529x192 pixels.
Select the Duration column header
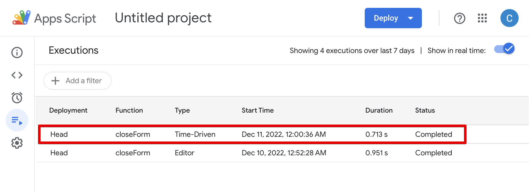[x=379, y=110]
